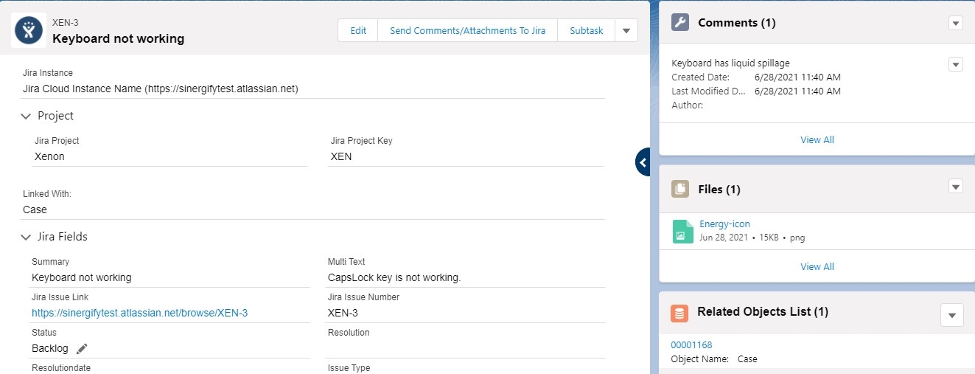Click View All under Comments
This screenshot has width=975, height=374.
click(x=817, y=140)
